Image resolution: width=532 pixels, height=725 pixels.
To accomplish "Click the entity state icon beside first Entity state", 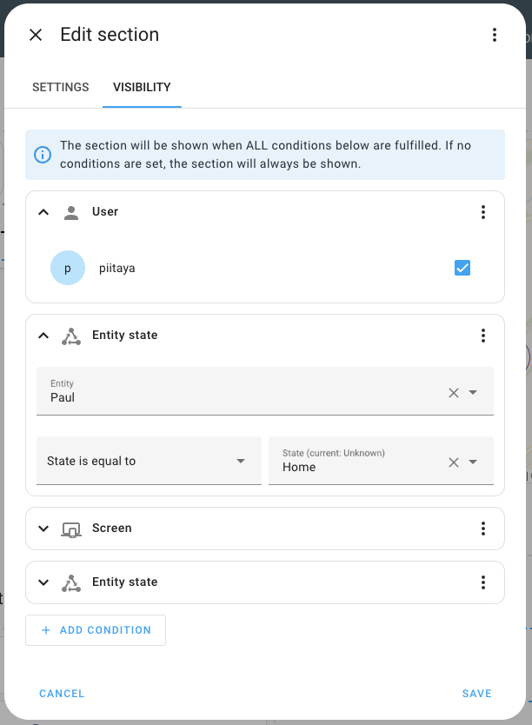I will 70,335.
